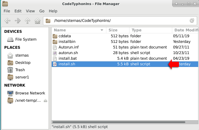Click the Browse Network computers icon
This screenshot has height=130, width=199.
(10, 93)
